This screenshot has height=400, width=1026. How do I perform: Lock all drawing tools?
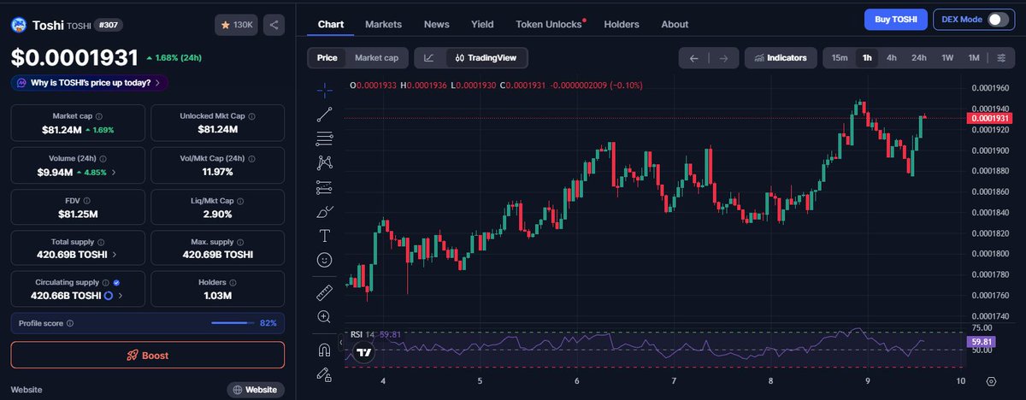[325, 374]
